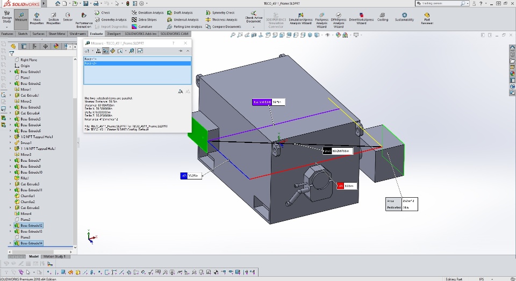Launch the Zebra Stripes analysis
Image resolution: width=516 pixels, height=281 pixels.
(143, 19)
